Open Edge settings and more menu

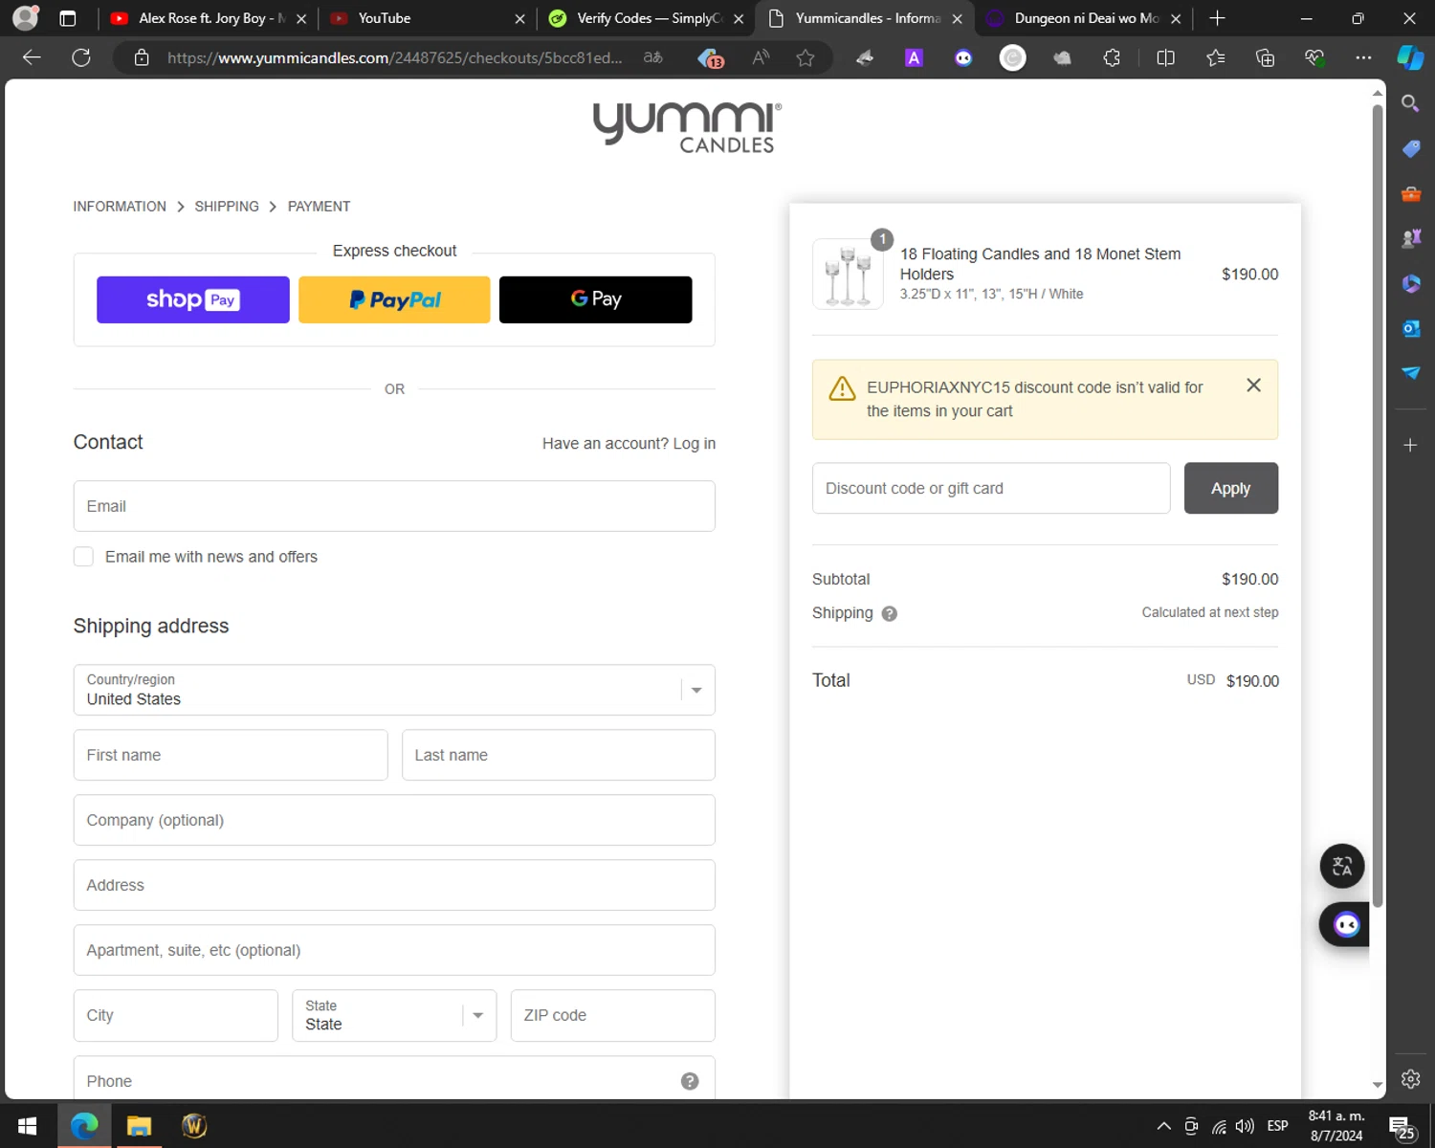1363,57
